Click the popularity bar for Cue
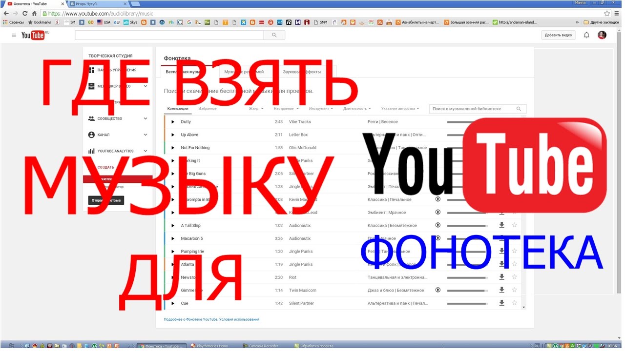Screen dimensions: 625x351 (467, 303)
